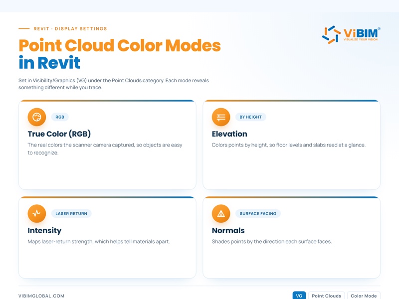Click the True Color palette icon

(x=37, y=117)
